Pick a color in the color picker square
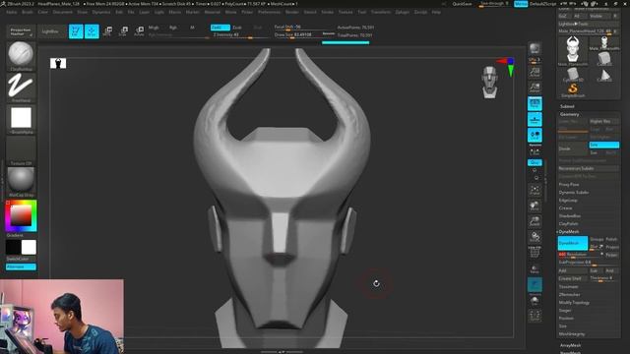Screen dimensions: 630x354 pyautogui.click(x=21, y=216)
